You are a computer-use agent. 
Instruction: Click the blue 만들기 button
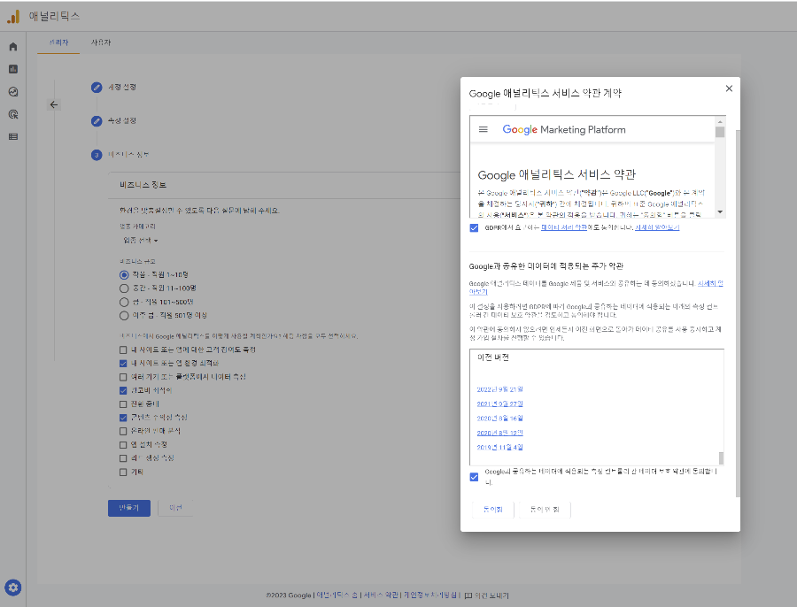coord(129,508)
